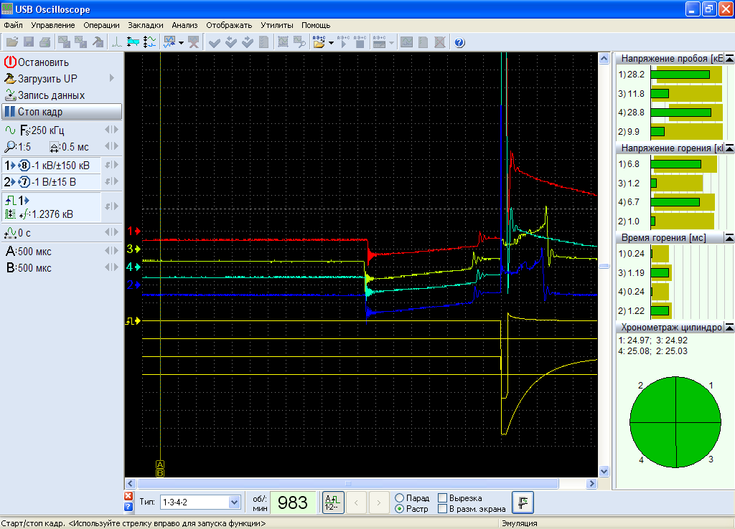The height and width of the screenshot is (529, 735).
Task: Click the Остановить (stop) button
Action: click(x=43, y=62)
